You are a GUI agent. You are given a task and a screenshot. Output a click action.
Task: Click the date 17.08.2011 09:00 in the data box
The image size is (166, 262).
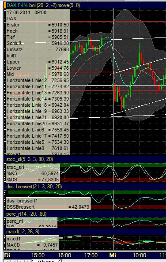[26, 12]
